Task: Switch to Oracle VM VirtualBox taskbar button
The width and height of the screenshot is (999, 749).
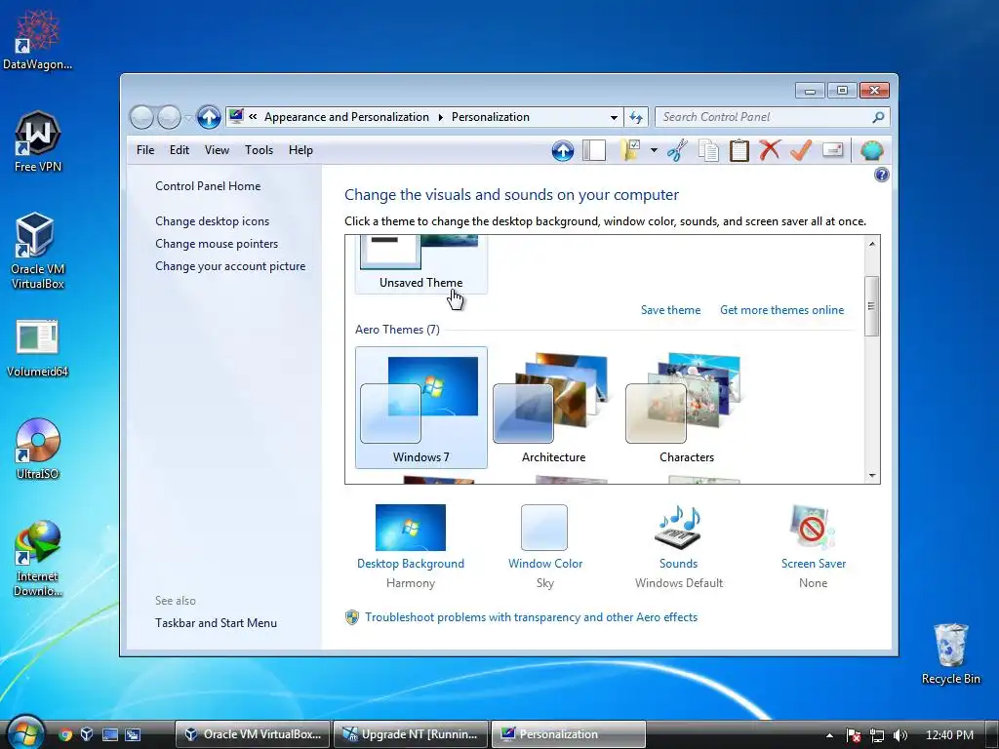Action: [253, 734]
